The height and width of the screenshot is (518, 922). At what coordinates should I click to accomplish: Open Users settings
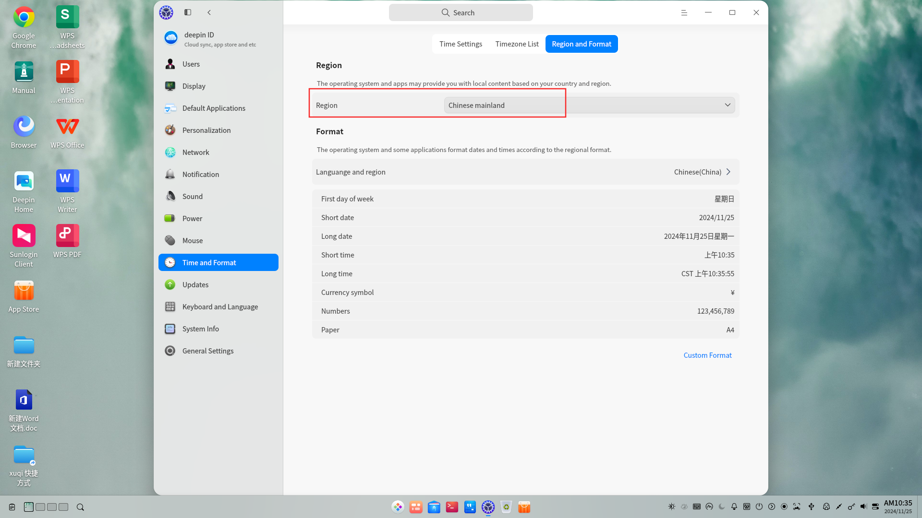(x=218, y=64)
